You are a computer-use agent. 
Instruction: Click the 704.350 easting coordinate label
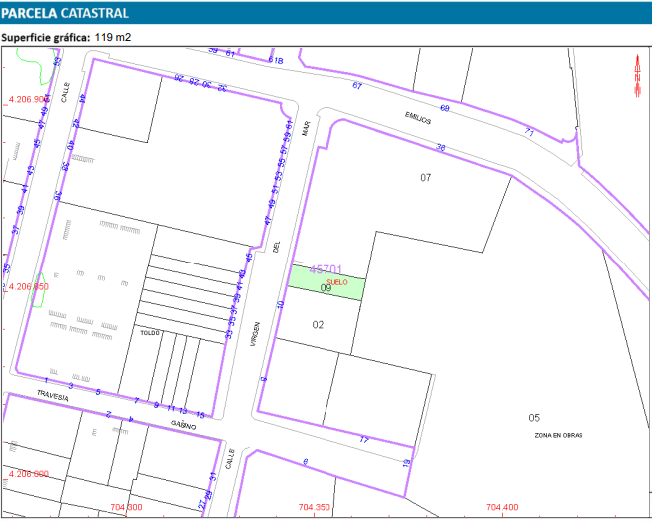314,508
